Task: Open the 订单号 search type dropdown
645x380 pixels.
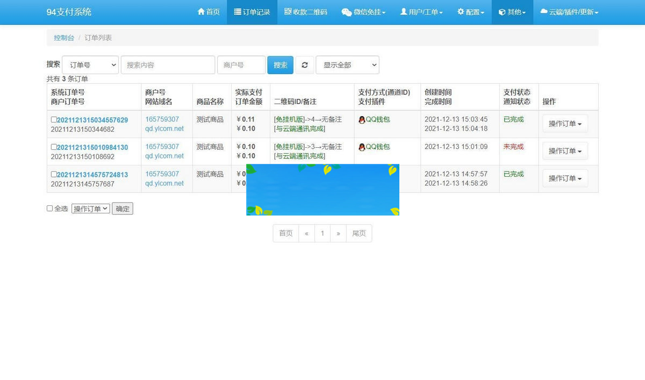Action: pos(90,64)
